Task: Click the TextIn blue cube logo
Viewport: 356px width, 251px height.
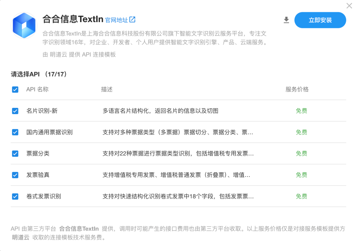Action: pos(24,25)
